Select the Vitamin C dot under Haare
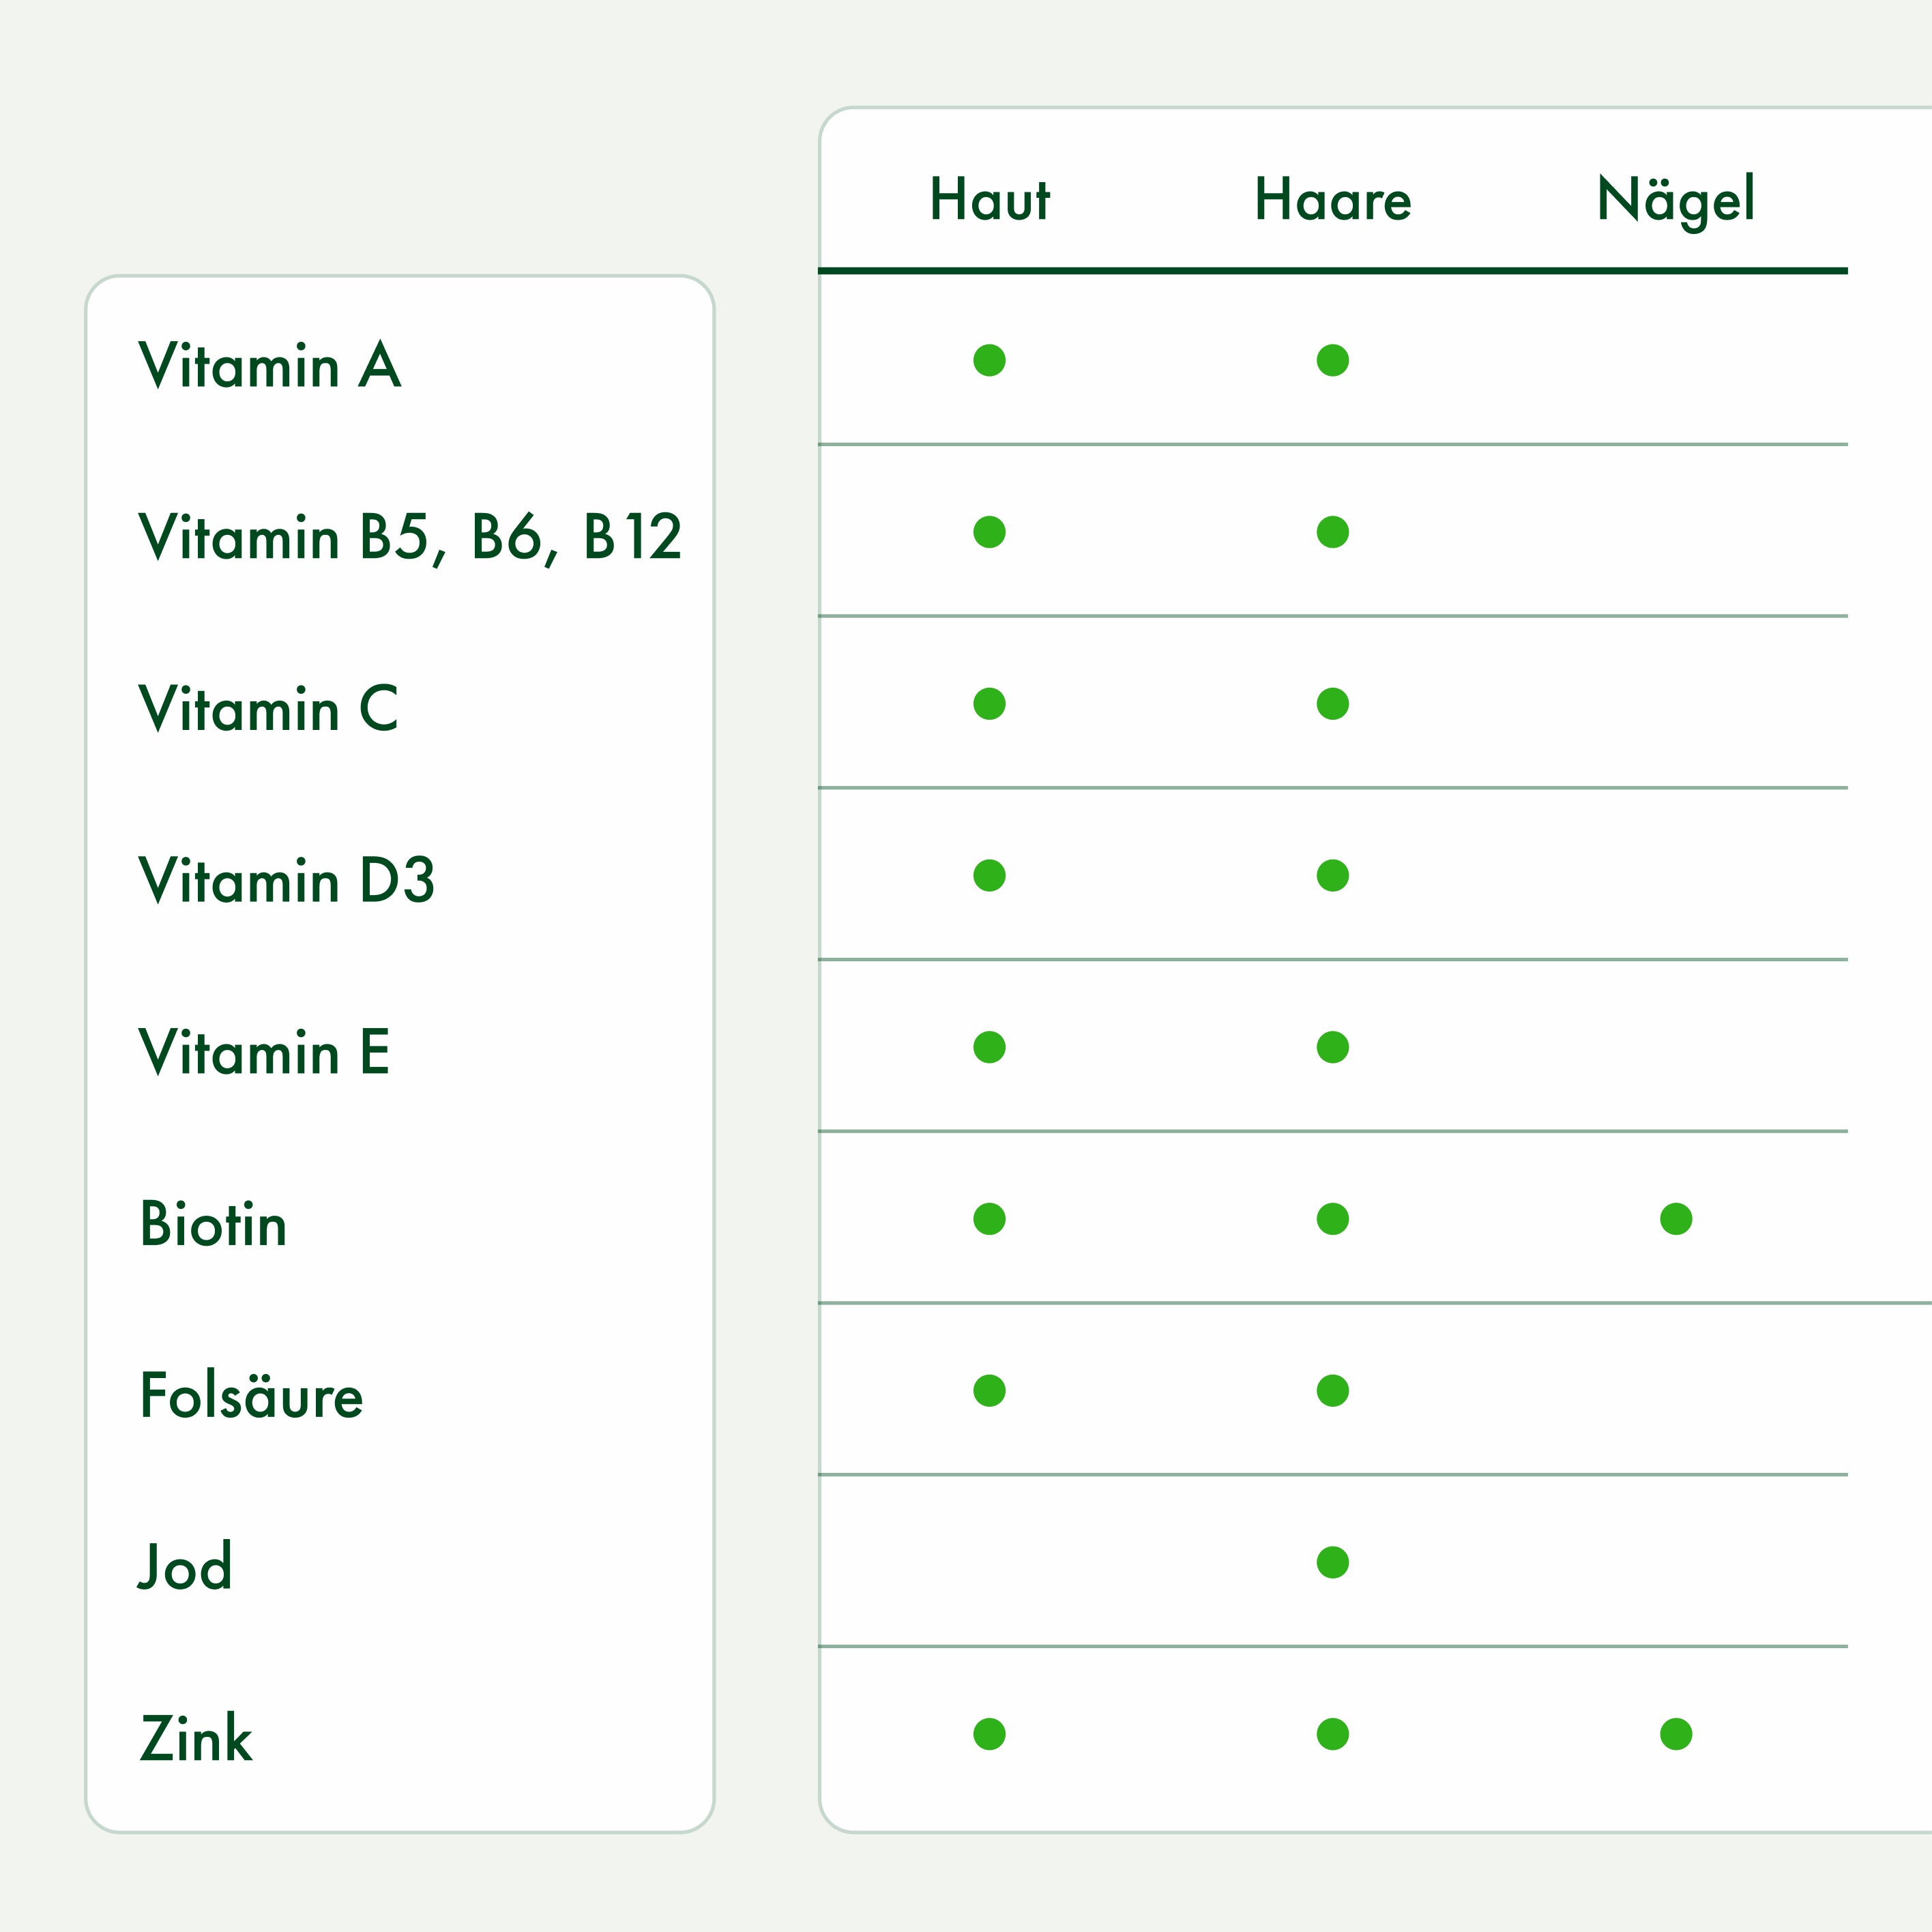 pyautogui.click(x=1333, y=704)
